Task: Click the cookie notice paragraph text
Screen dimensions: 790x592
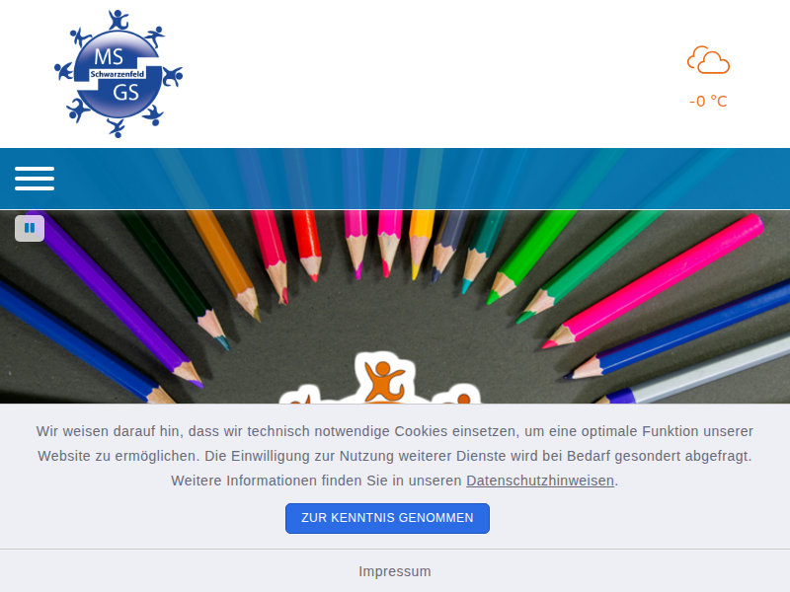Action: tap(395, 456)
